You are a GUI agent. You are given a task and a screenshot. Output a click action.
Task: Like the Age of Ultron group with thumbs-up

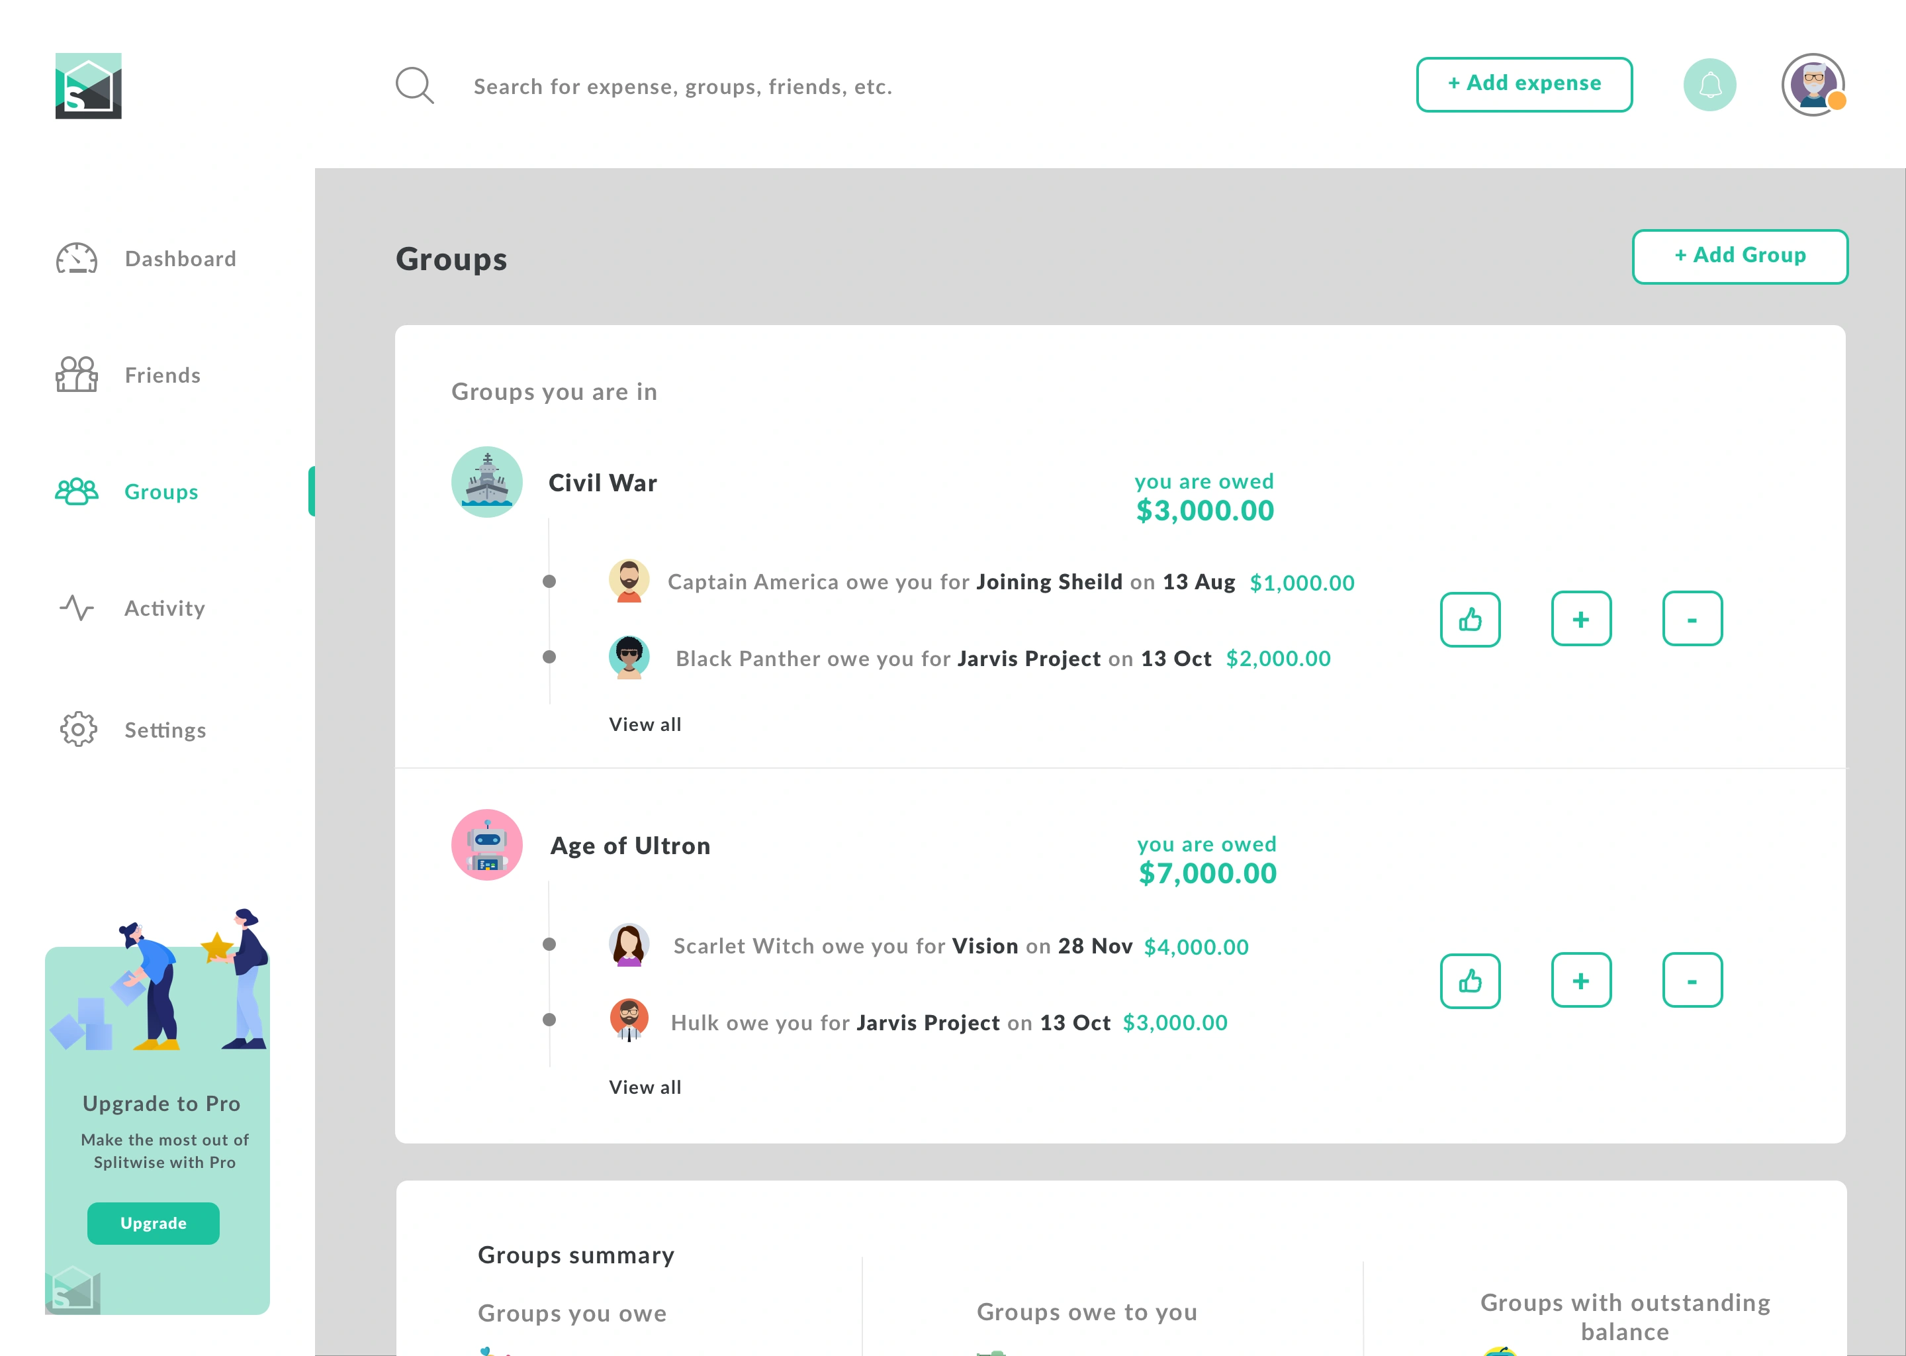1470,981
